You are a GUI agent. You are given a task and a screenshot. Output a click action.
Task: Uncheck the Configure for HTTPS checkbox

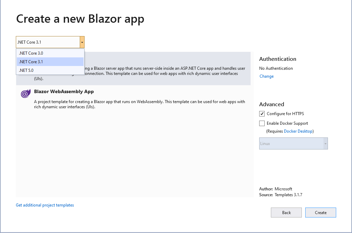click(x=262, y=114)
